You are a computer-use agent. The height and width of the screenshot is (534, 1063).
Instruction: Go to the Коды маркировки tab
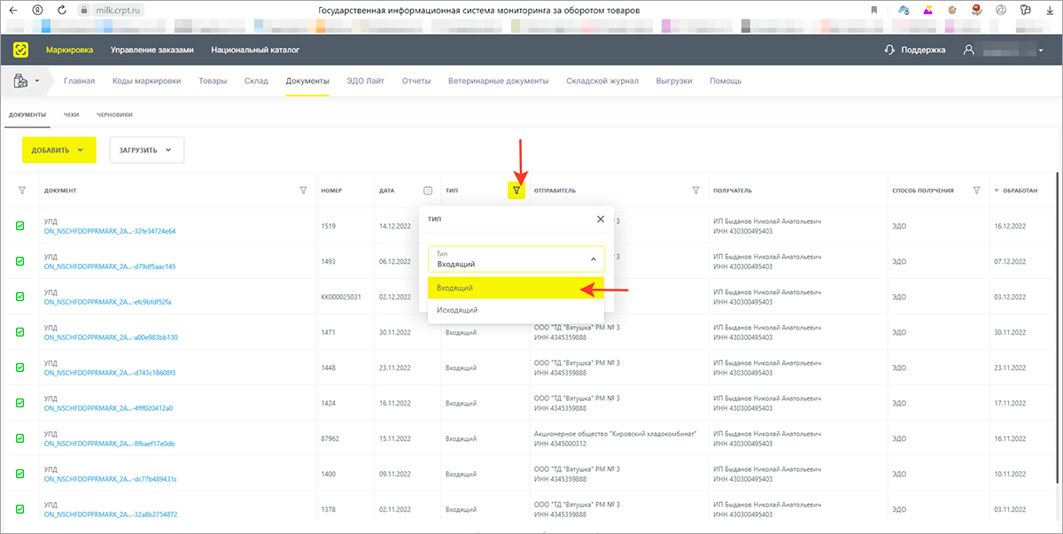[x=147, y=81]
